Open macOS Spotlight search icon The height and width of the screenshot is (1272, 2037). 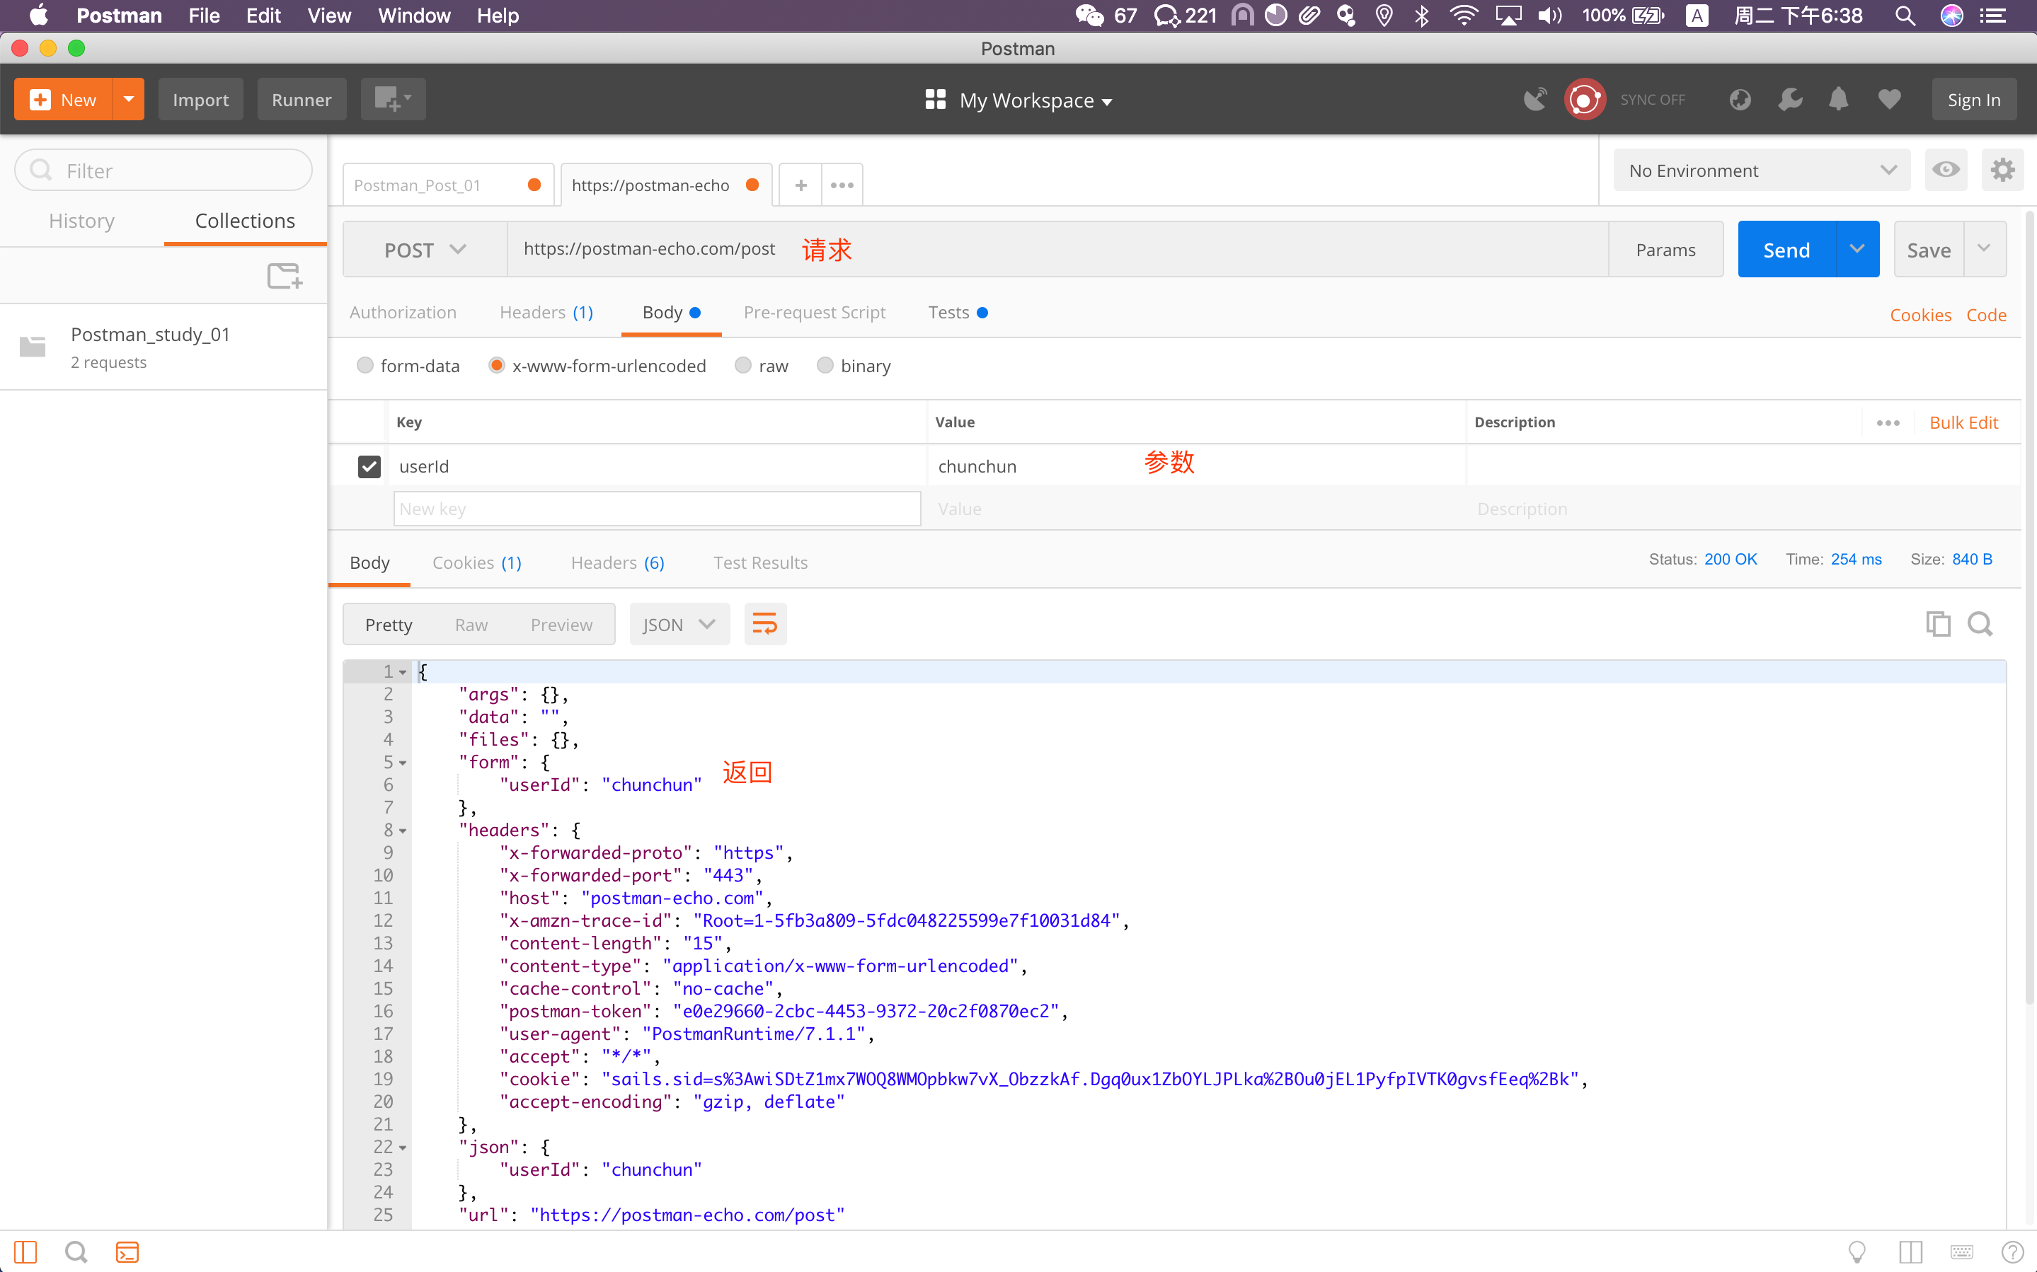point(1905,15)
